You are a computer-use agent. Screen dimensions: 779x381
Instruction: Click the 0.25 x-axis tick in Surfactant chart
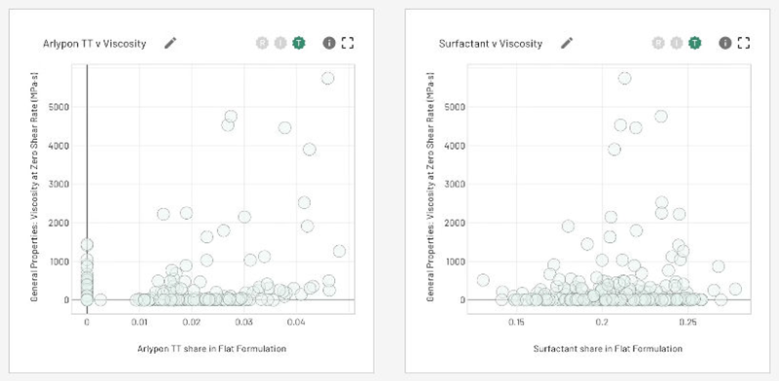tap(688, 323)
